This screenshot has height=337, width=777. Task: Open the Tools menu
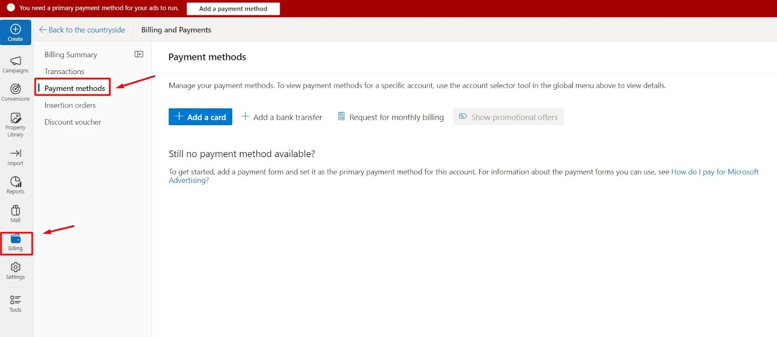point(16,304)
